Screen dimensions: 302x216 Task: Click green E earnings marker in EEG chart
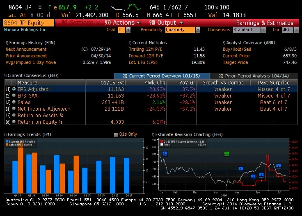[226, 153]
